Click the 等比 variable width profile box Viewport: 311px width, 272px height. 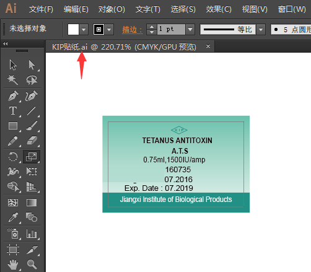coord(228,30)
